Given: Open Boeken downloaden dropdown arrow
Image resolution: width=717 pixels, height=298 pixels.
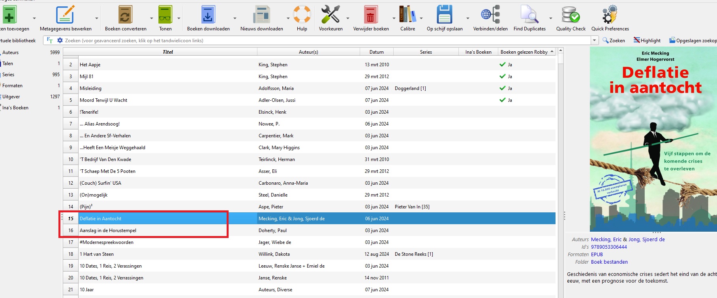Looking at the screenshot, I should point(235,18).
